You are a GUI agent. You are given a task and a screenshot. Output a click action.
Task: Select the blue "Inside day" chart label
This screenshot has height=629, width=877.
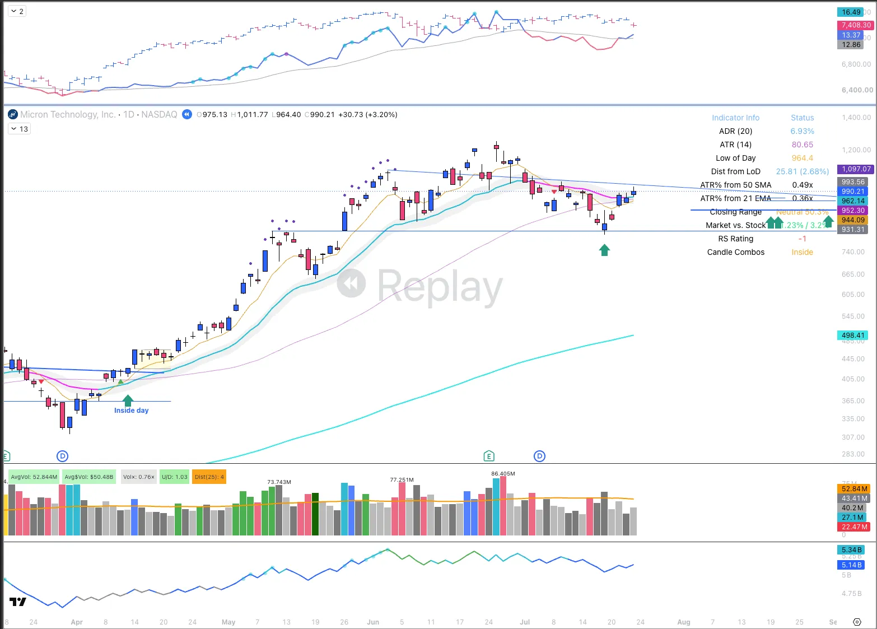pyautogui.click(x=132, y=411)
